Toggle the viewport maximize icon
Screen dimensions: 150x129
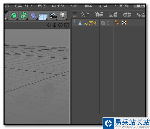click(x=66, y=25)
